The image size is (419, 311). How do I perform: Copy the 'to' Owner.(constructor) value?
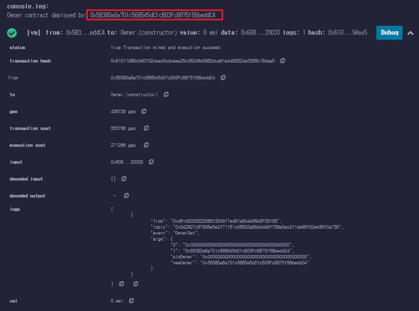(166, 94)
